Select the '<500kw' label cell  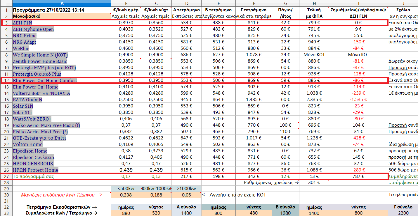pyautogui.click(x=126, y=189)
